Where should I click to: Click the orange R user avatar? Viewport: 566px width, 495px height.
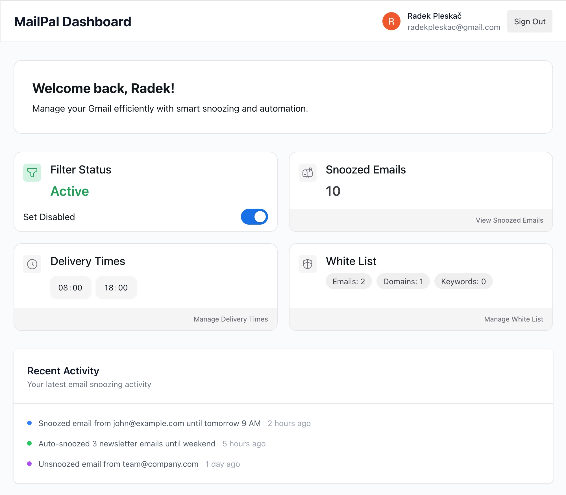[x=391, y=21]
